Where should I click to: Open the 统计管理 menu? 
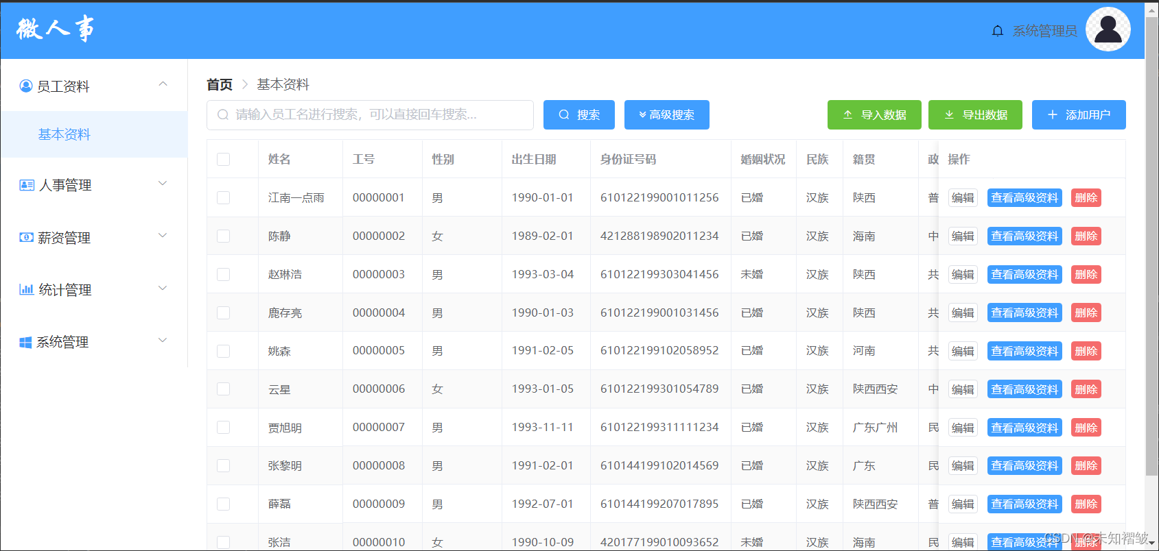coord(94,290)
